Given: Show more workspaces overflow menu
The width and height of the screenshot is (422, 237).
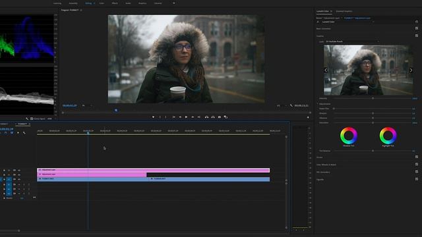Looking at the screenshot, I should [174, 3].
